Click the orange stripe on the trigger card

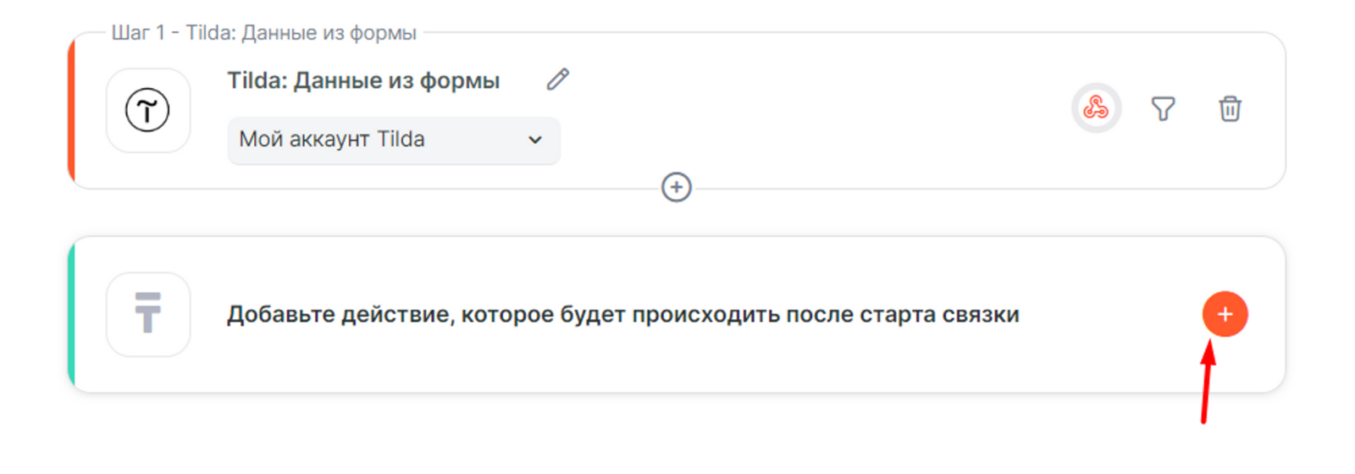[72, 110]
